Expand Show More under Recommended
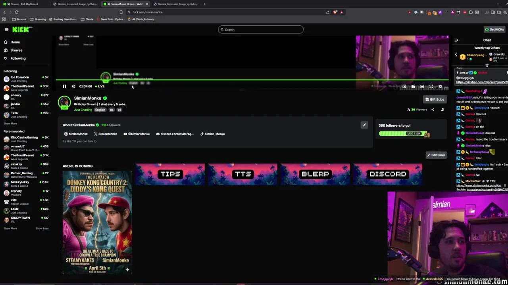 pos(10,228)
